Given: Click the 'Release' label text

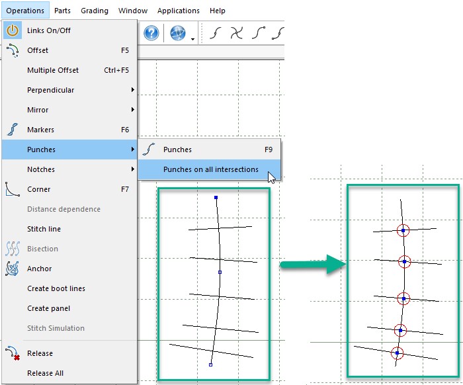Looking at the screenshot, I should [40, 353].
